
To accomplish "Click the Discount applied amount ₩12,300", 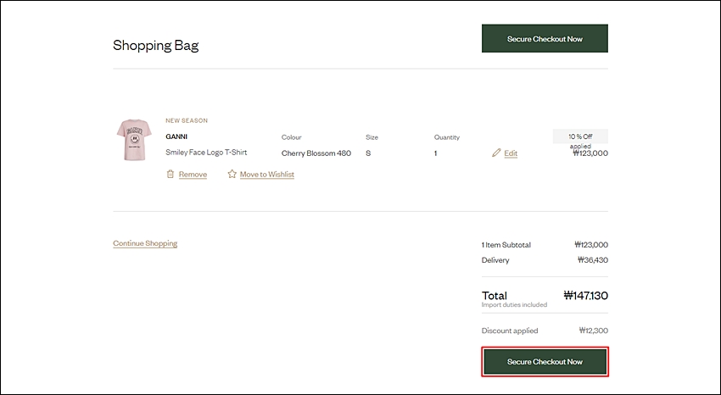I will pyautogui.click(x=594, y=331).
